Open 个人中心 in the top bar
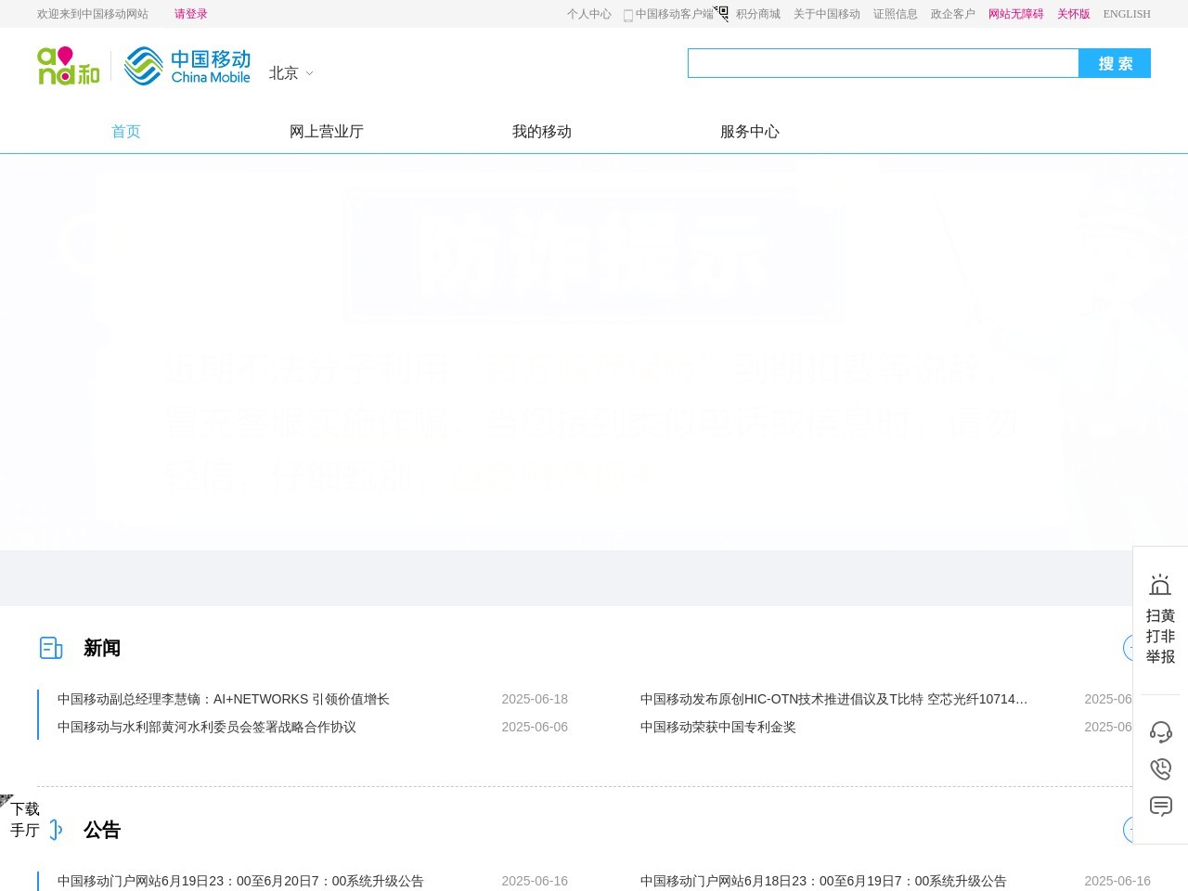The width and height of the screenshot is (1188, 891). pyautogui.click(x=589, y=14)
